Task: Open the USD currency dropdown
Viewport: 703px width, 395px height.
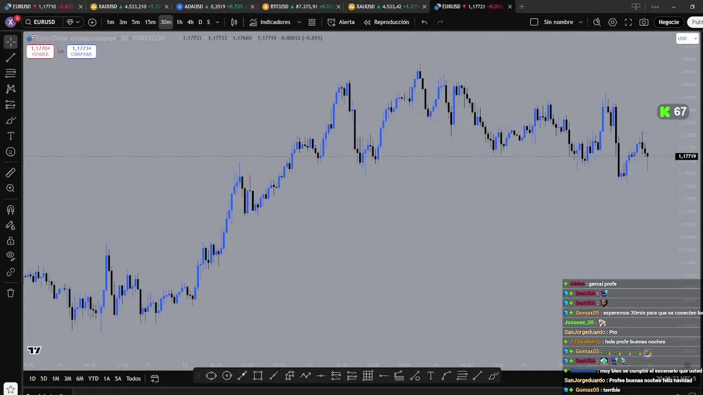Action: 687,38
